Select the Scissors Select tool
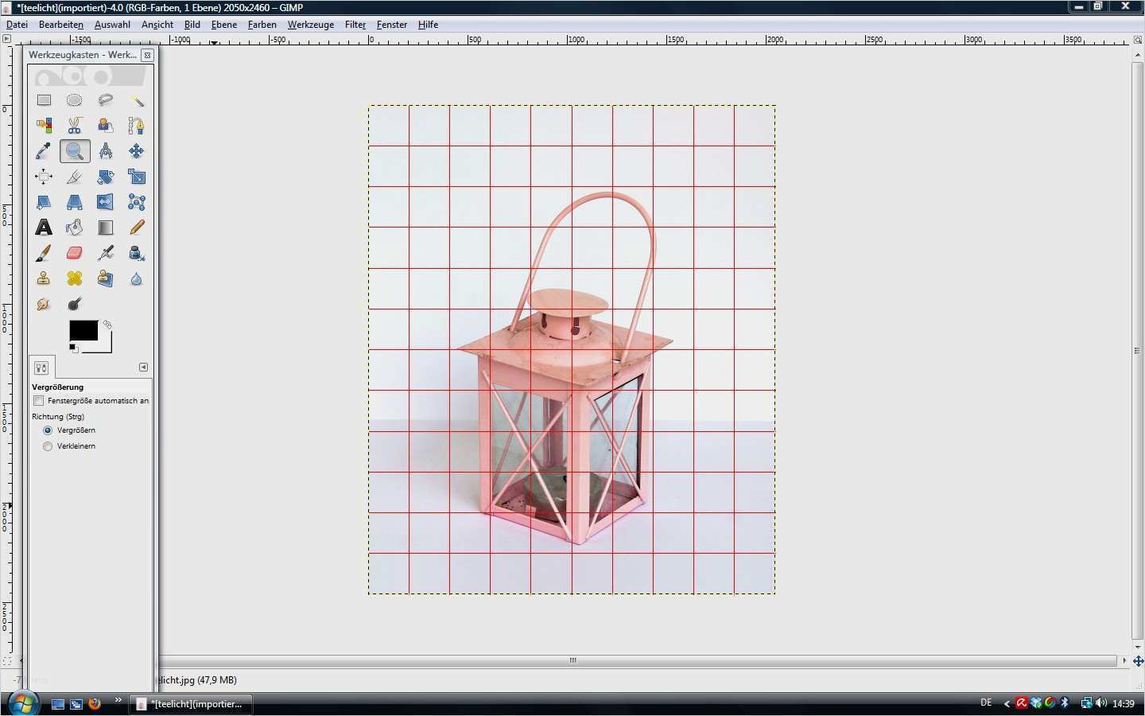Screen dimensions: 1145x716 pos(75,126)
